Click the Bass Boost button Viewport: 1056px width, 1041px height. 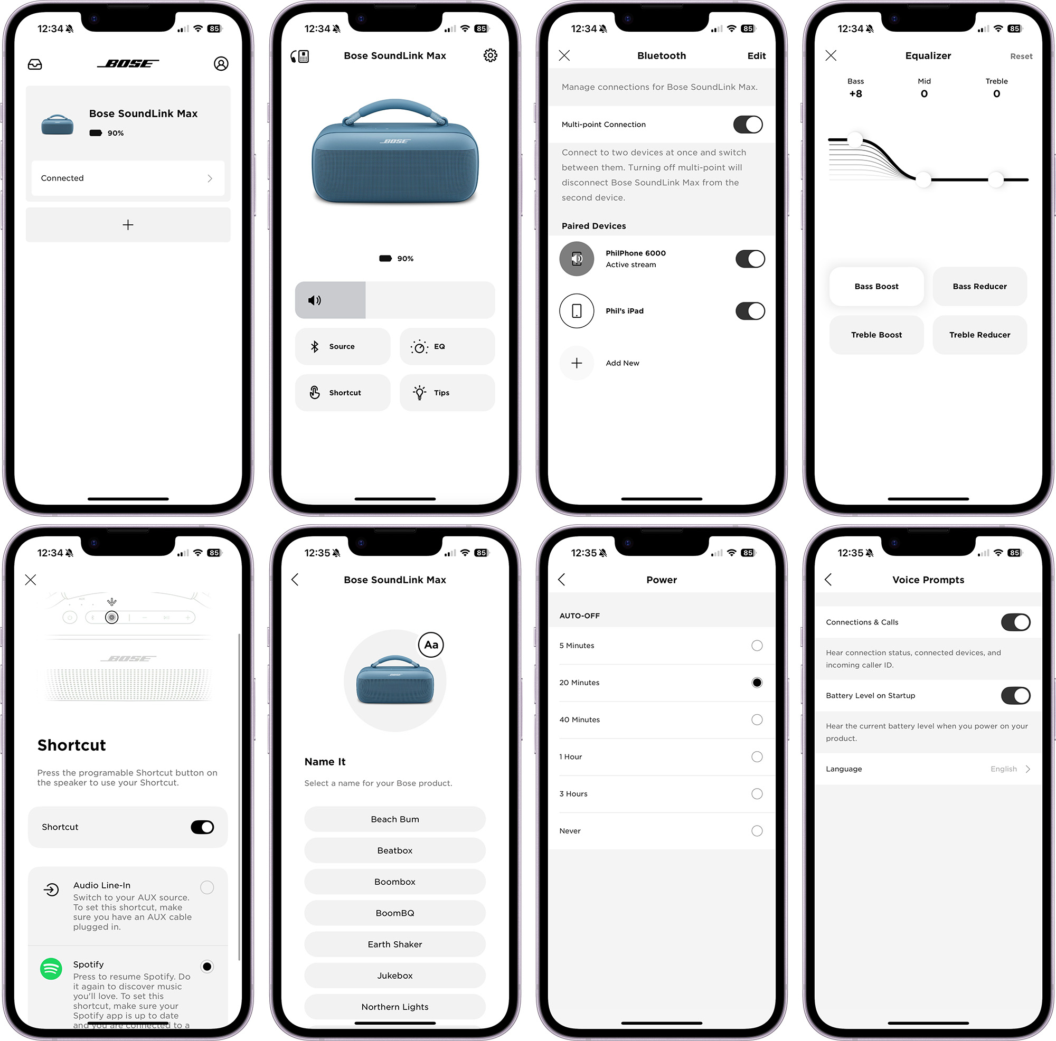tap(874, 287)
